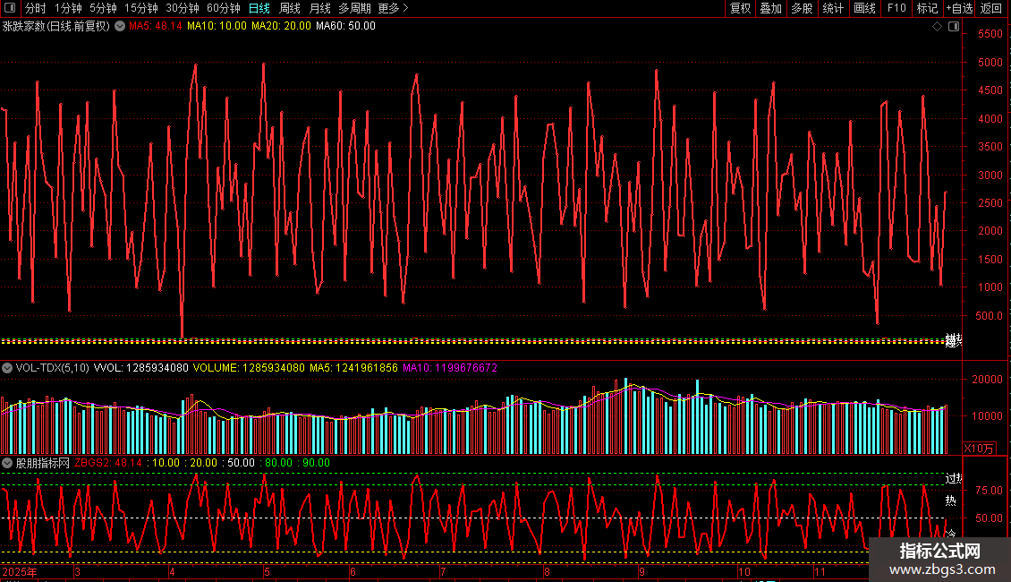1011x582 pixels.
Task: Choose the 15分钟 period
Action: pos(140,8)
